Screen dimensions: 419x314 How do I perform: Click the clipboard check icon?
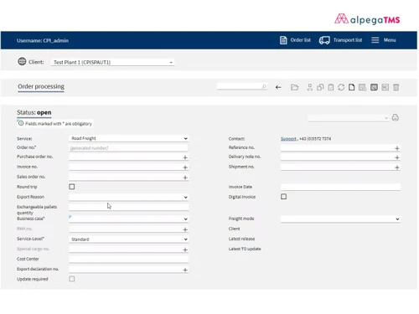coord(331,87)
